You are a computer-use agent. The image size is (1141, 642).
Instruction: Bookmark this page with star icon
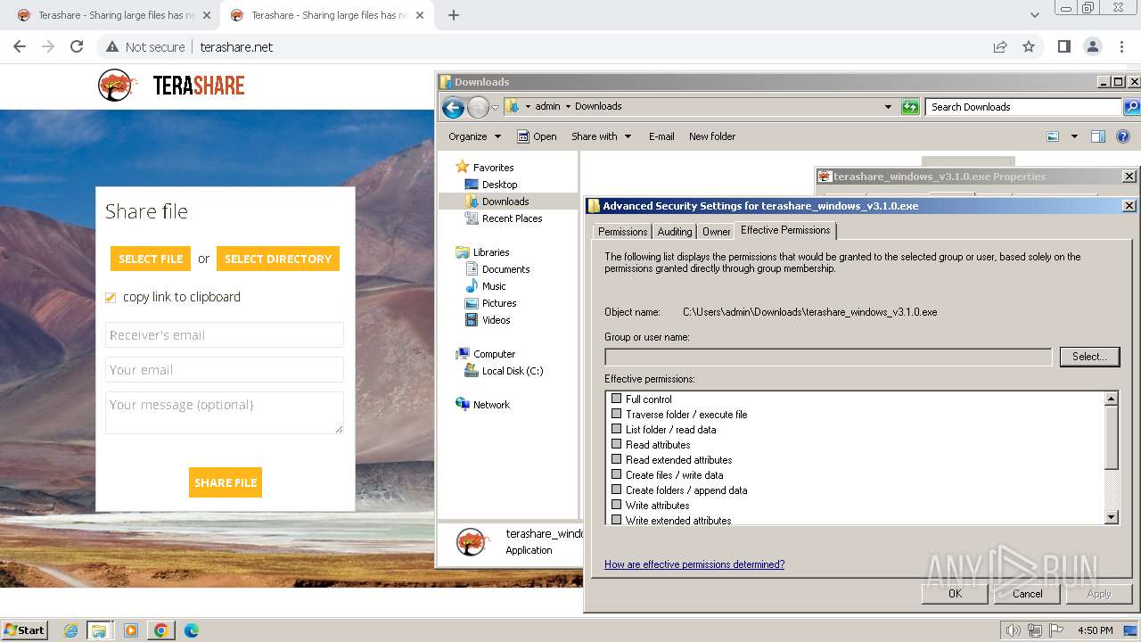(x=1029, y=46)
